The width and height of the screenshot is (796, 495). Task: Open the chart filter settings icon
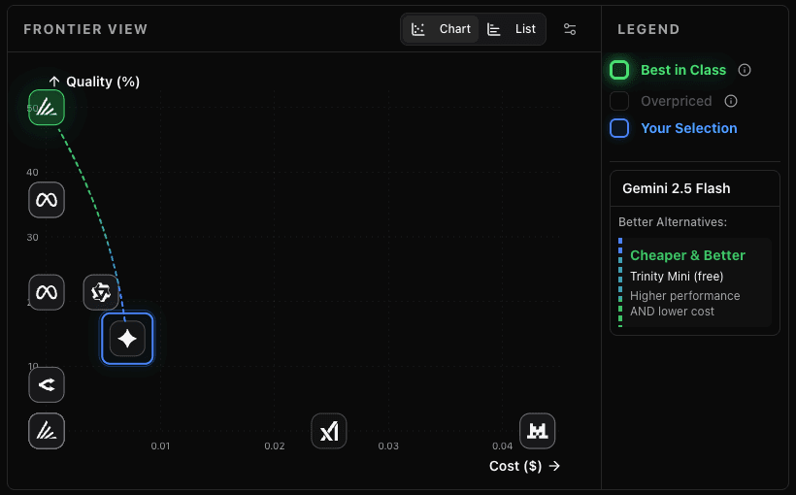click(x=570, y=29)
